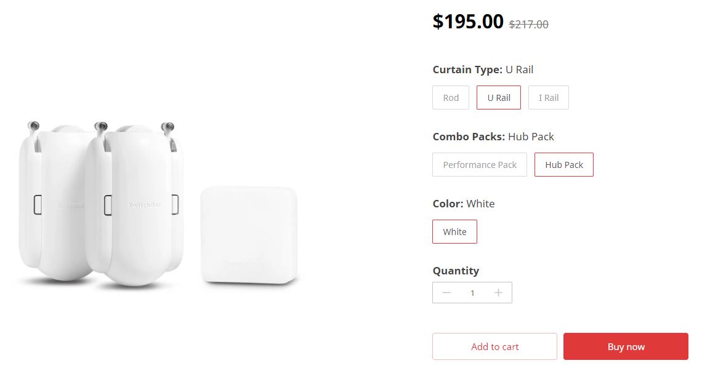Select the Hub Pack combo option
Image resolution: width=710 pixels, height=371 pixels.
564,165
